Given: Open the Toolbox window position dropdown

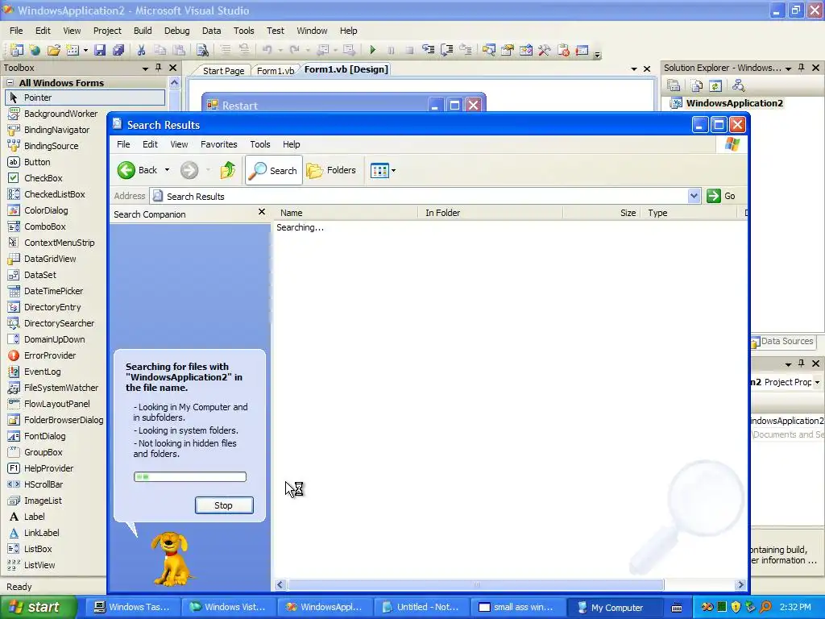Looking at the screenshot, I should pyautogui.click(x=145, y=69).
